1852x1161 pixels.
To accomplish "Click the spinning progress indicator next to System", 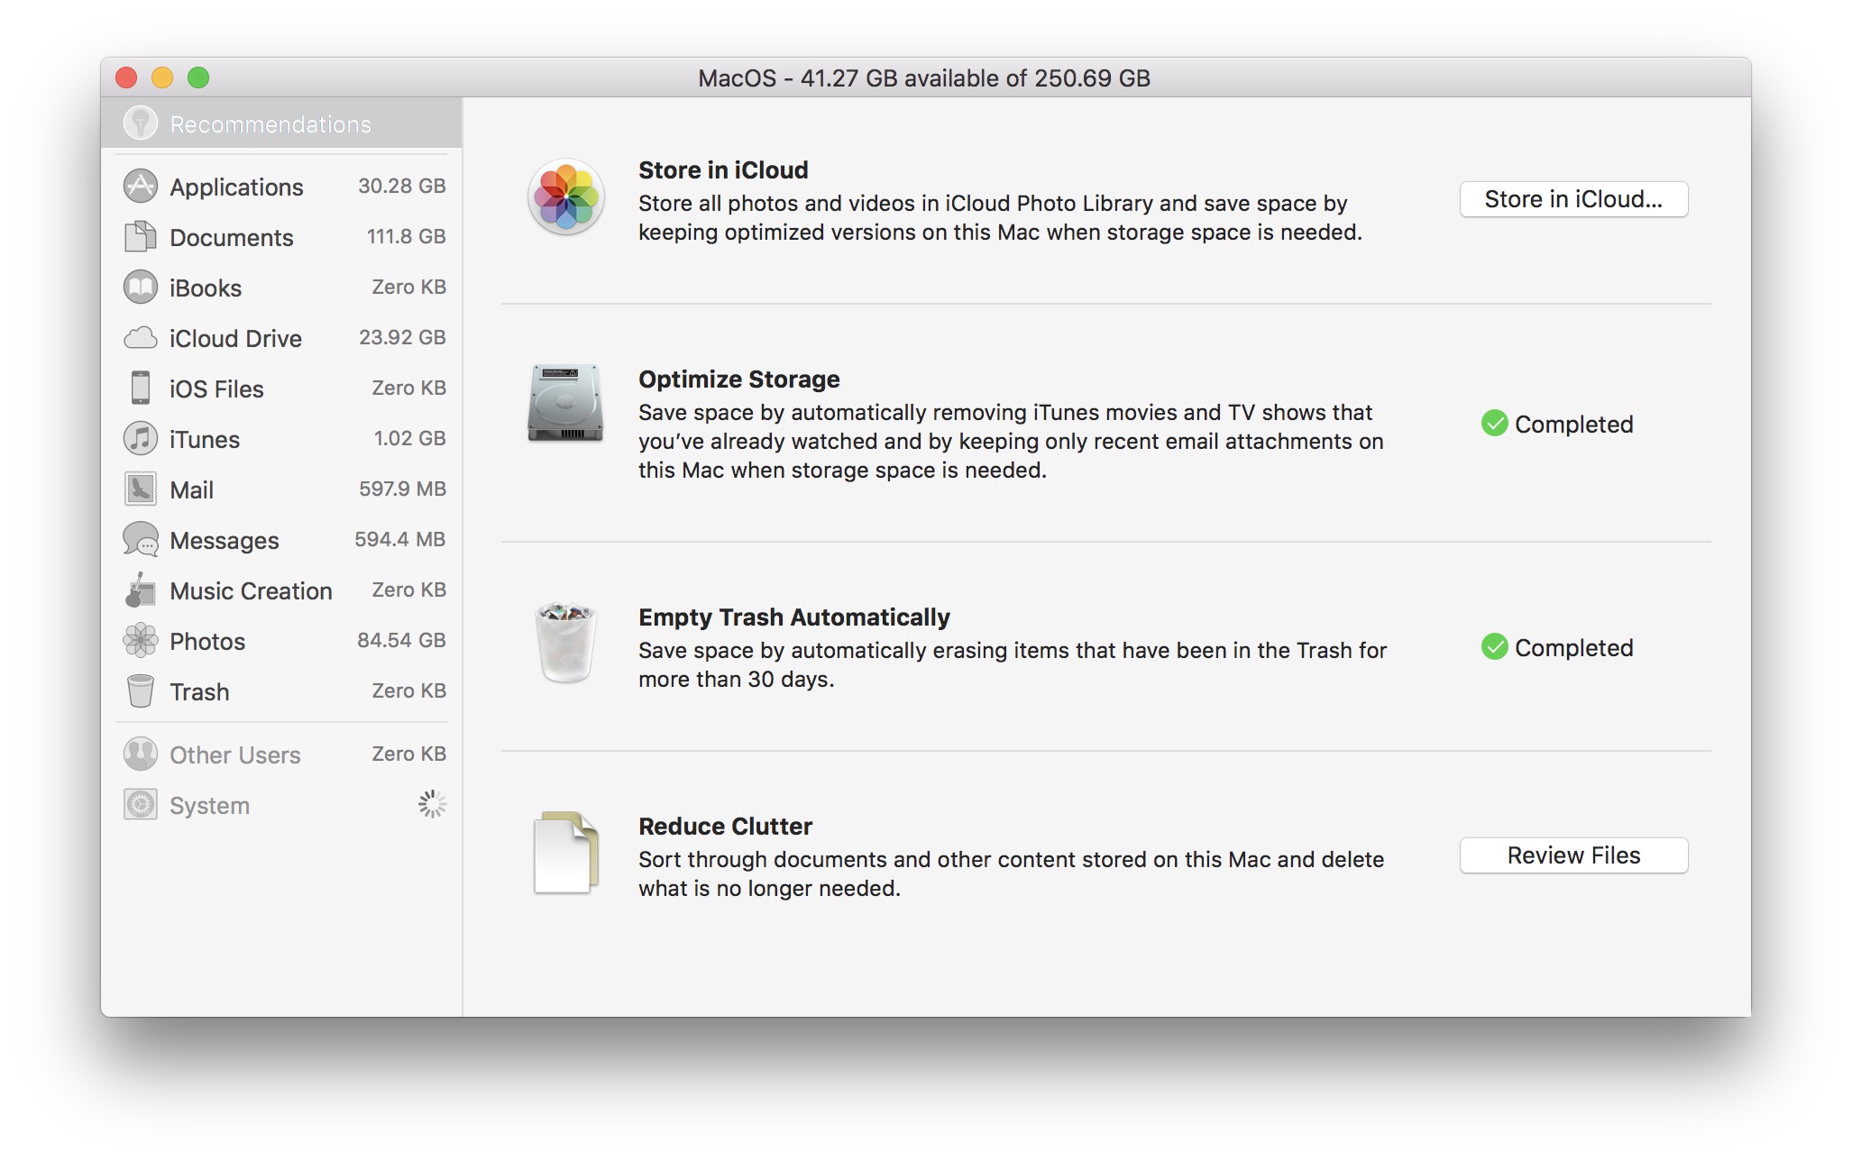I will [x=433, y=804].
